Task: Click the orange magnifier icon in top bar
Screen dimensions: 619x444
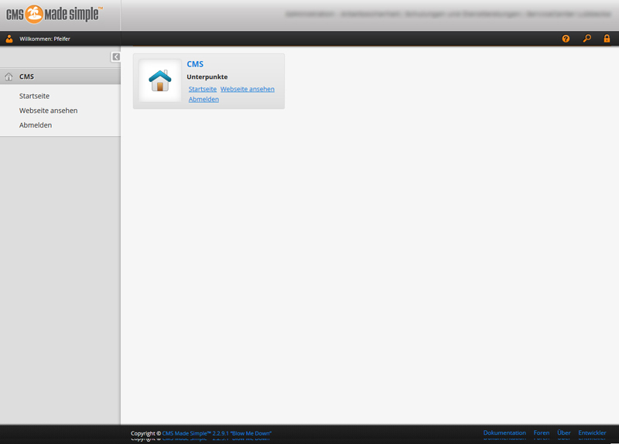Action: point(587,39)
